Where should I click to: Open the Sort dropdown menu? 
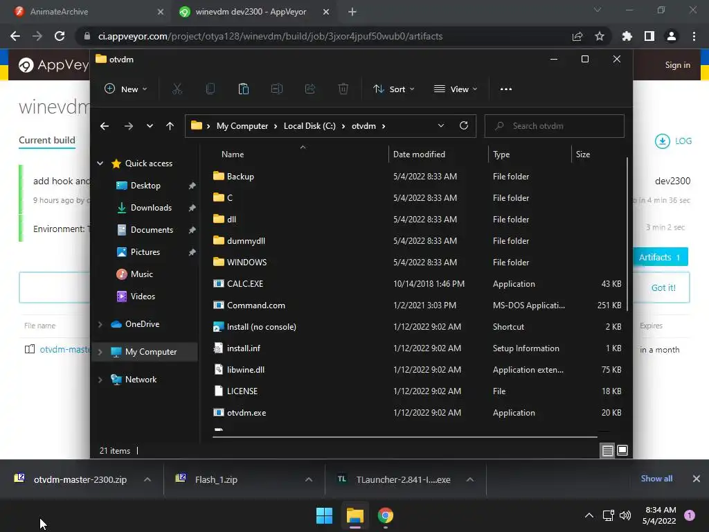[x=393, y=89]
